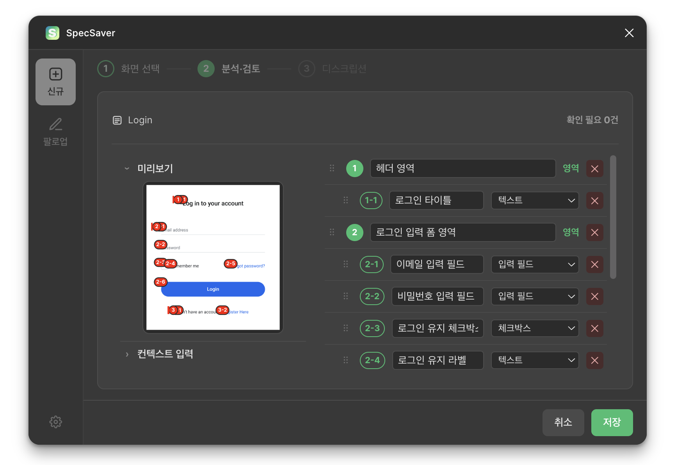Click the 취소 button
676x465 pixels.
click(x=563, y=422)
